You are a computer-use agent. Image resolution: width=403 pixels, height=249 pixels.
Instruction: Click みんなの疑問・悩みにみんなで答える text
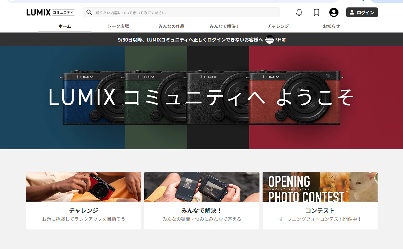(x=202, y=219)
